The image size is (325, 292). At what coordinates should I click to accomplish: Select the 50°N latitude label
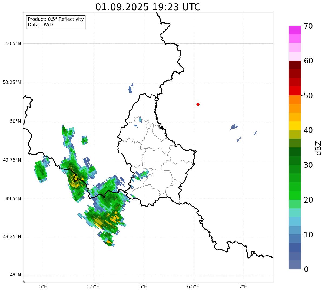[x=15, y=121]
